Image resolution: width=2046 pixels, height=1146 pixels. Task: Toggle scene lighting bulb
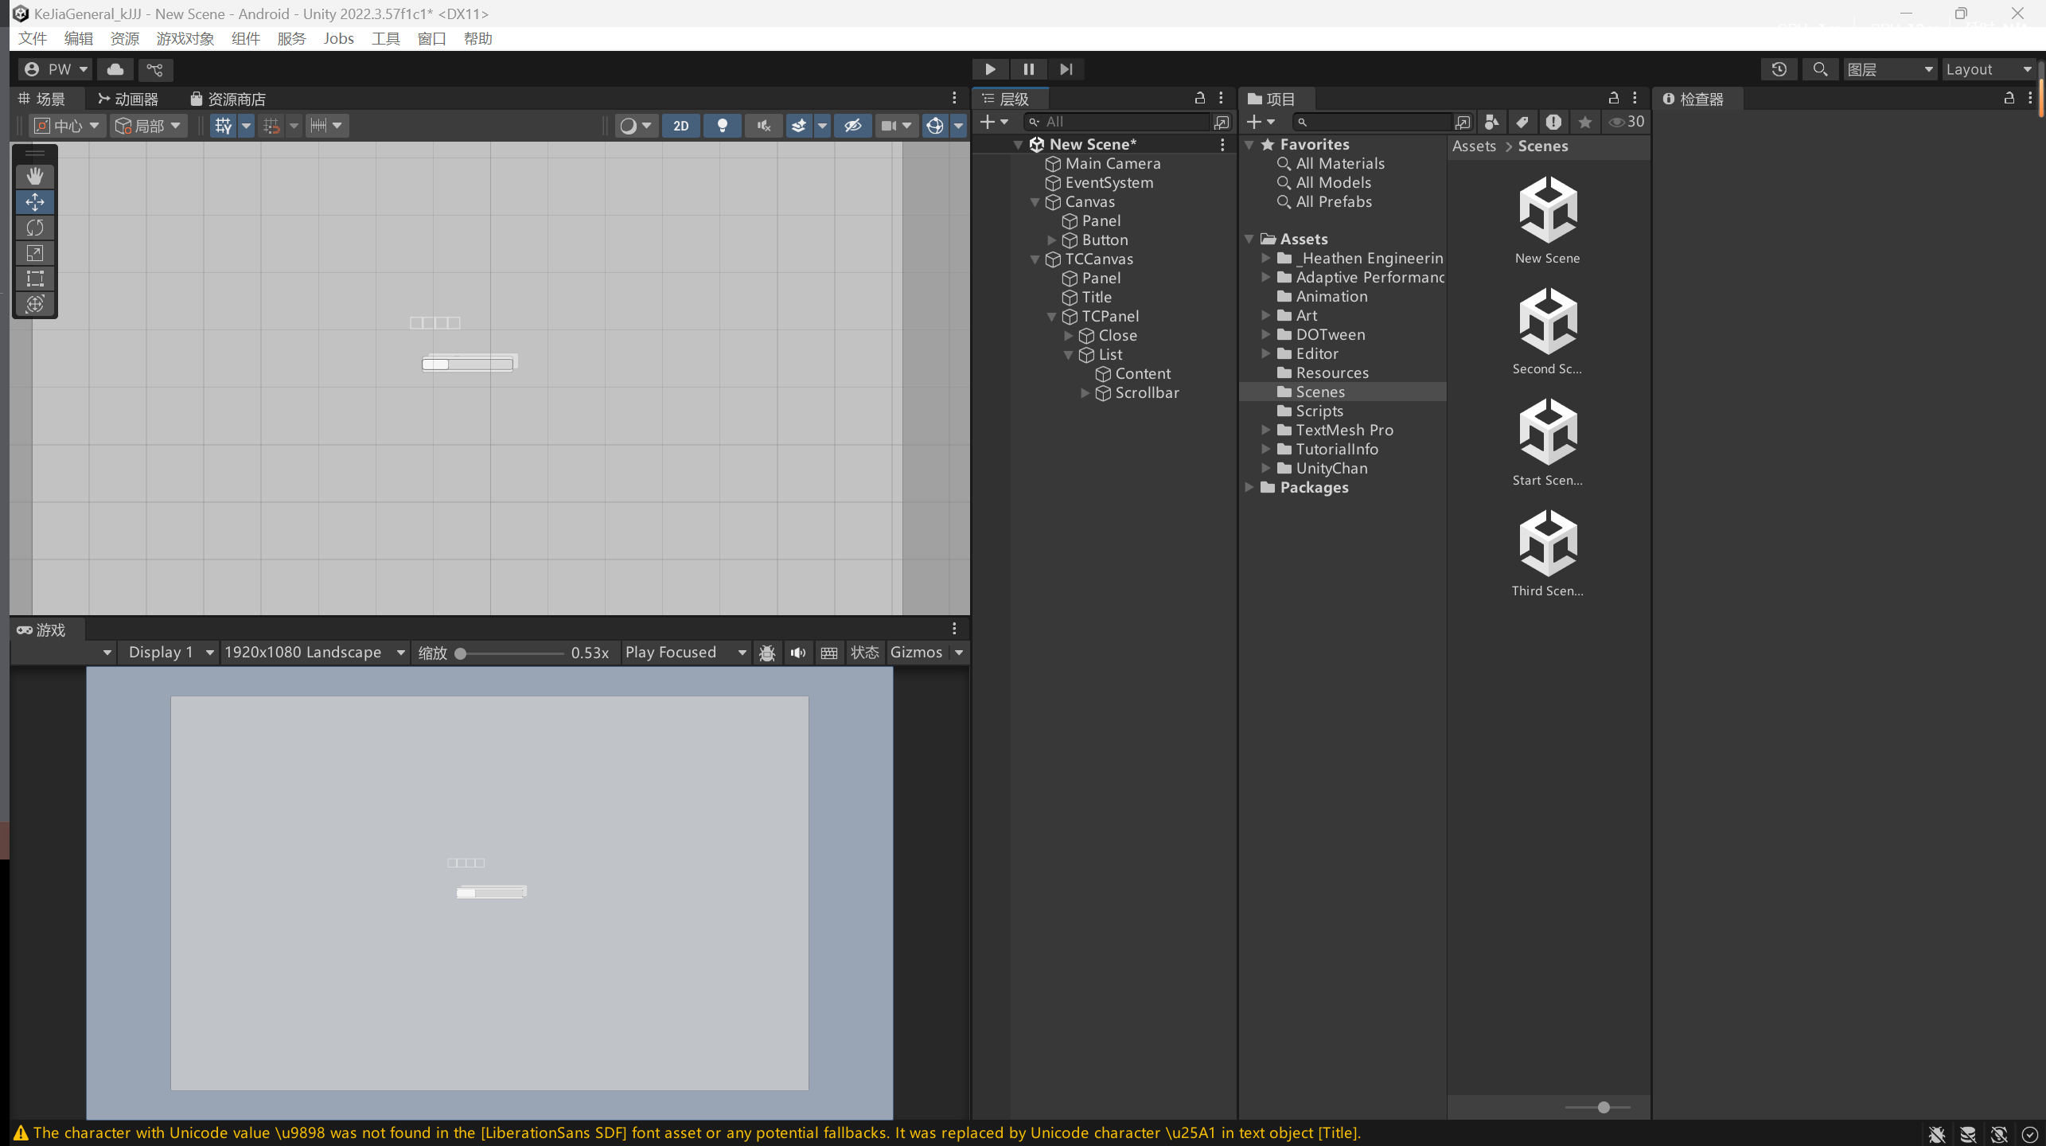722,126
